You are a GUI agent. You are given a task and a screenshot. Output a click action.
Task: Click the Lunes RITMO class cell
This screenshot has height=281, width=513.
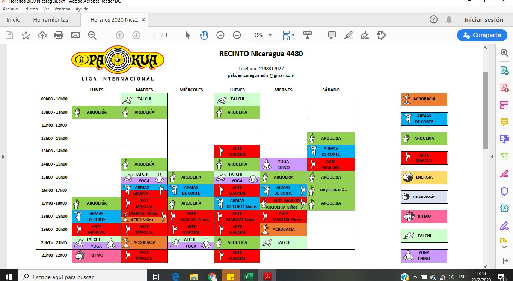tap(96, 256)
